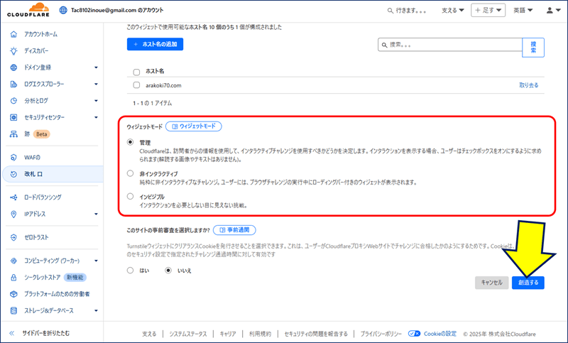Click the ストレージ&データベース icon
Image resolution: width=568 pixels, height=343 pixels.
(13, 311)
